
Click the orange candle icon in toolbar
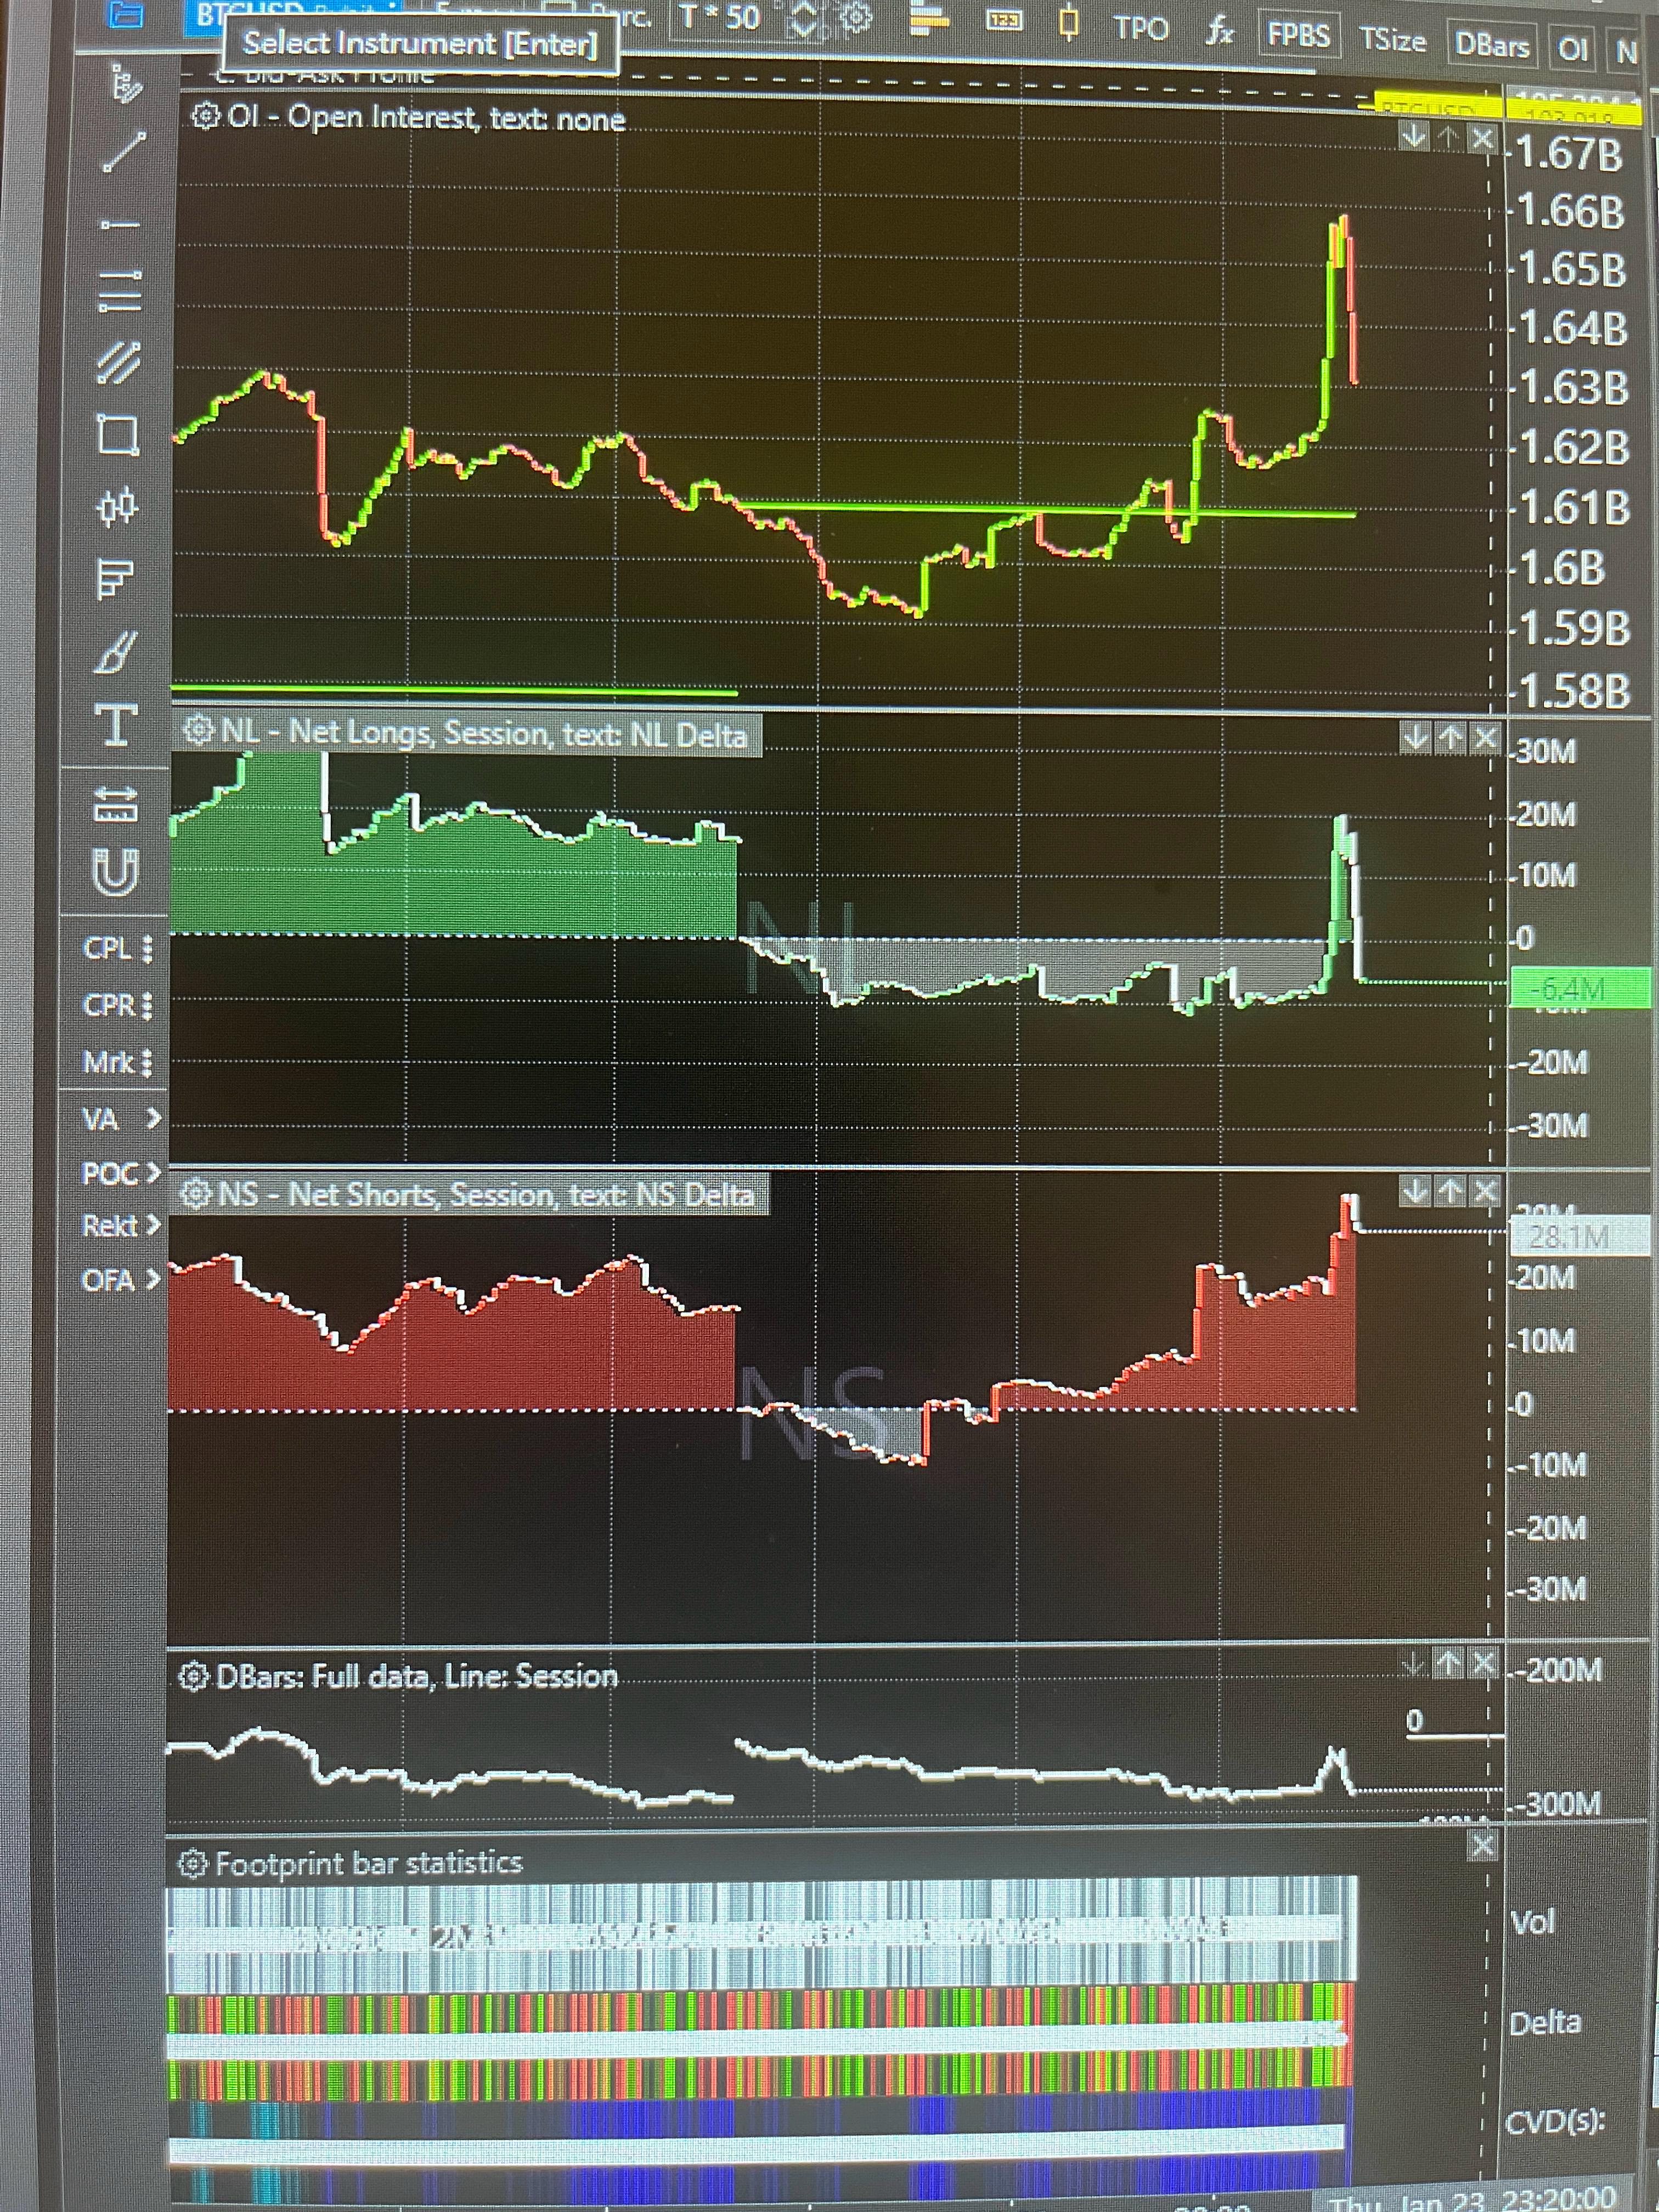point(1069,20)
